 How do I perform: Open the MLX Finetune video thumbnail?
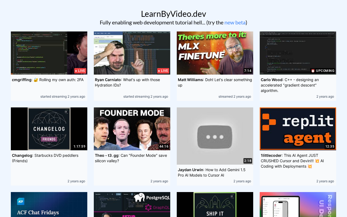pyautogui.click(x=215, y=53)
